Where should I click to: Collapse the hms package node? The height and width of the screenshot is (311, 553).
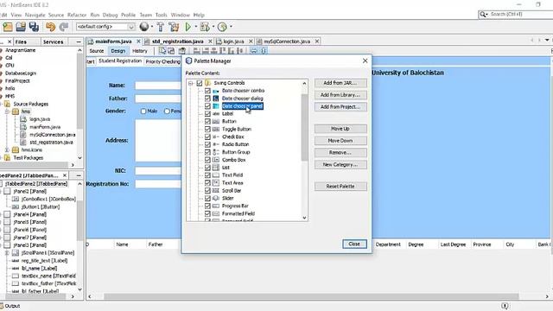(x=7, y=111)
